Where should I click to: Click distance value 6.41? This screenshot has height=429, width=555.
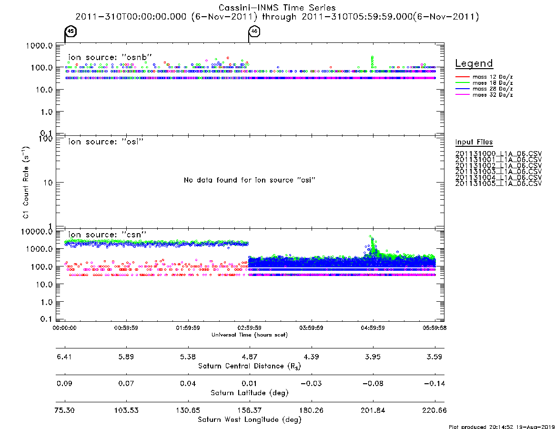click(64, 357)
